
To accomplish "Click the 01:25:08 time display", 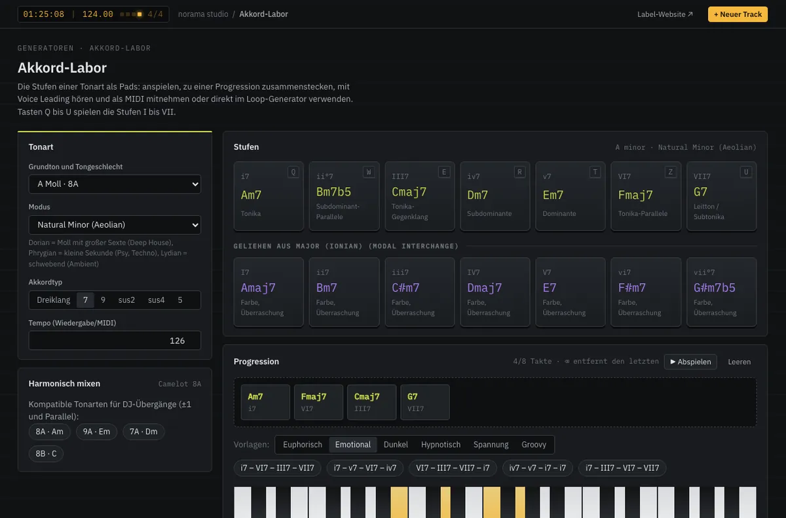I will pyautogui.click(x=43, y=14).
